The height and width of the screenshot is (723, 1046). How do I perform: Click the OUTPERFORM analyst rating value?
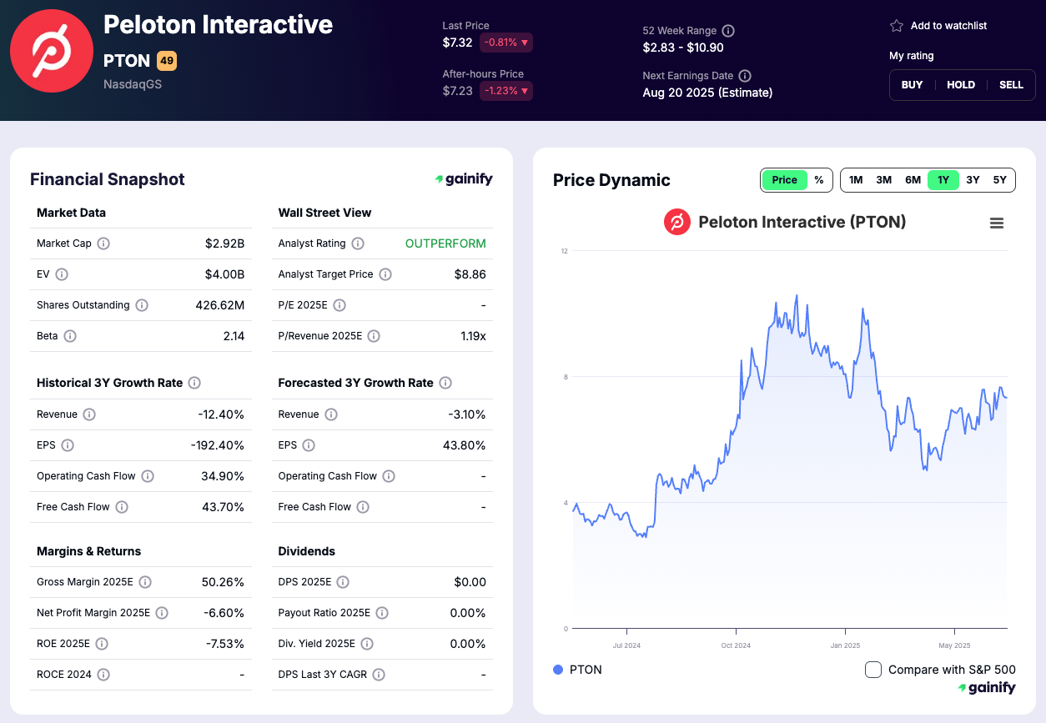coord(445,244)
